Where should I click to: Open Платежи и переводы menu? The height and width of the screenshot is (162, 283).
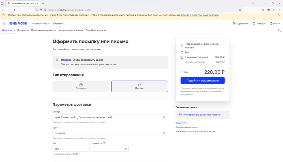click(x=44, y=30)
